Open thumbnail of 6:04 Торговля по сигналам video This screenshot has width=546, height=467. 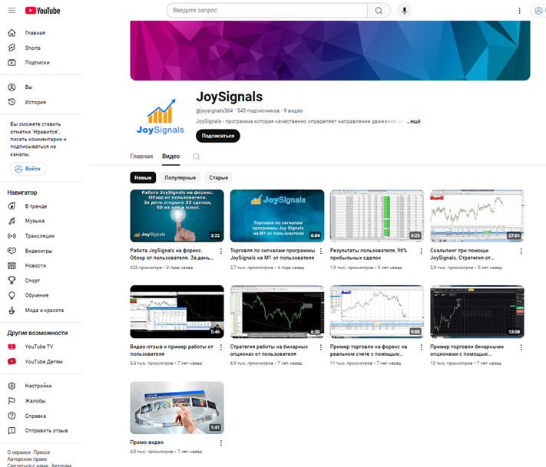tap(276, 215)
